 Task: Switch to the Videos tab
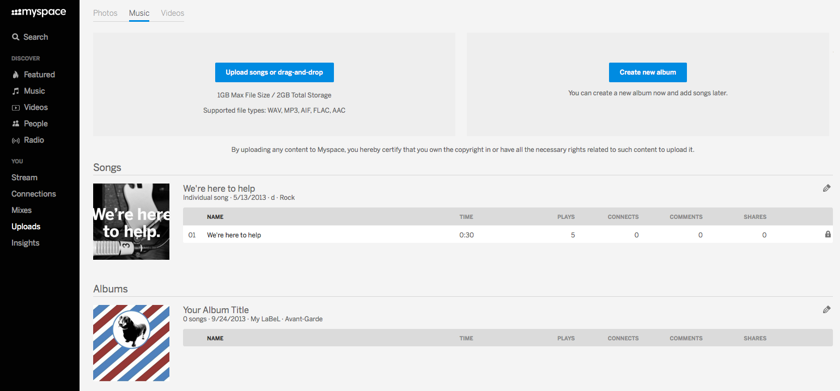173,13
